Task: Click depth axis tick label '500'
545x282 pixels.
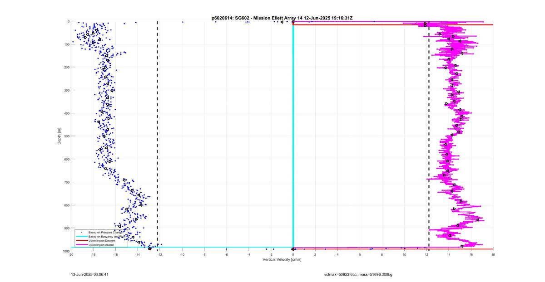Action: pos(66,136)
